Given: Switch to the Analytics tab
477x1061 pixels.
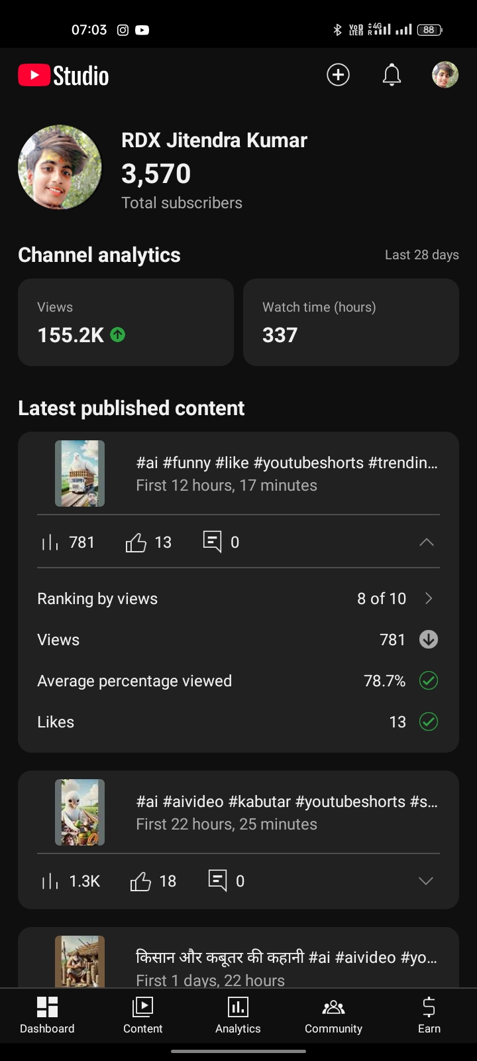Looking at the screenshot, I should point(238,1015).
